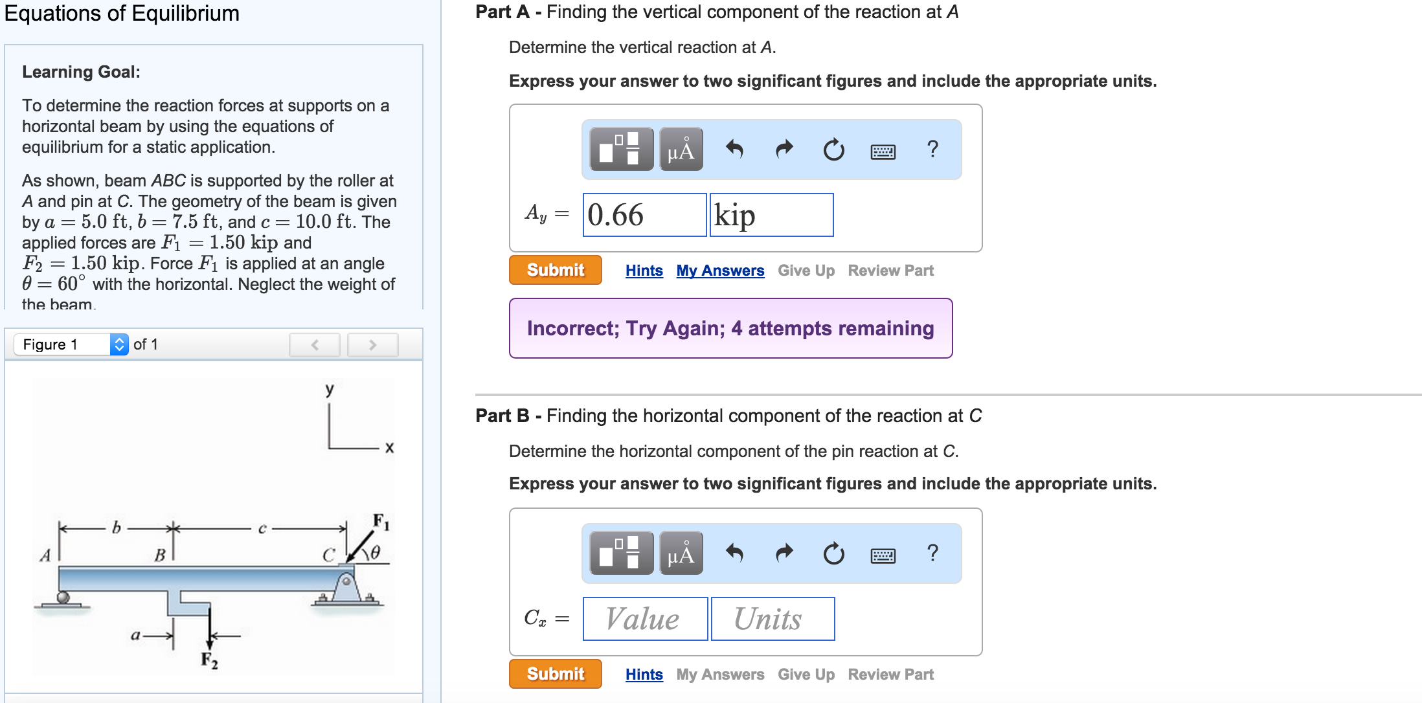The width and height of the screenshot is (1422, 703).
Task: Submit the Part A answer
Action: click(556, 270)
